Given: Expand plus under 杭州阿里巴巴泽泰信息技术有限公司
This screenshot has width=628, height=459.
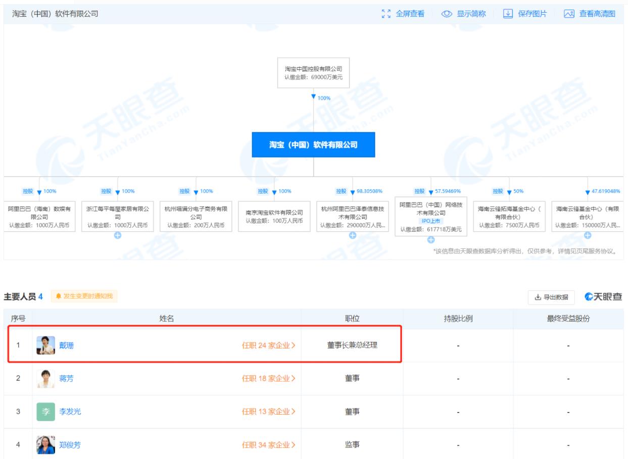Looking at the screenshot, I should [353, 235].
